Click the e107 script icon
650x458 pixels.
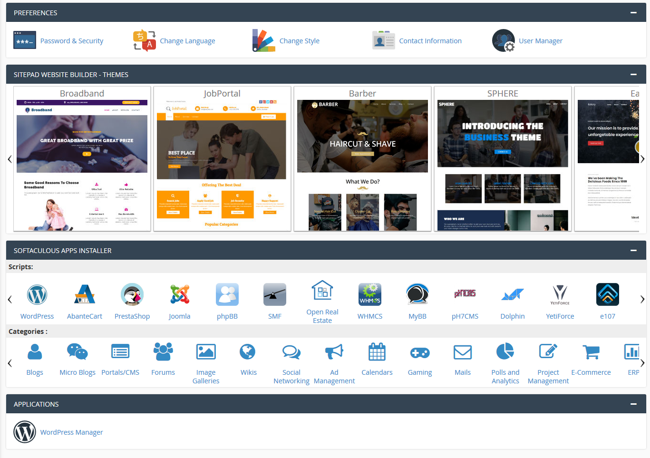tap(608, 295)
